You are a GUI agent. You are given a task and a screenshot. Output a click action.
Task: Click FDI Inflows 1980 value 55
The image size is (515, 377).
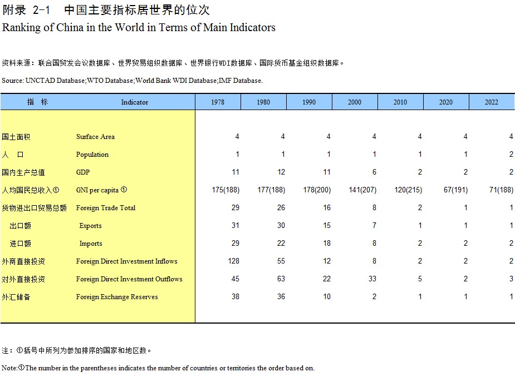[x=281, y=261]
